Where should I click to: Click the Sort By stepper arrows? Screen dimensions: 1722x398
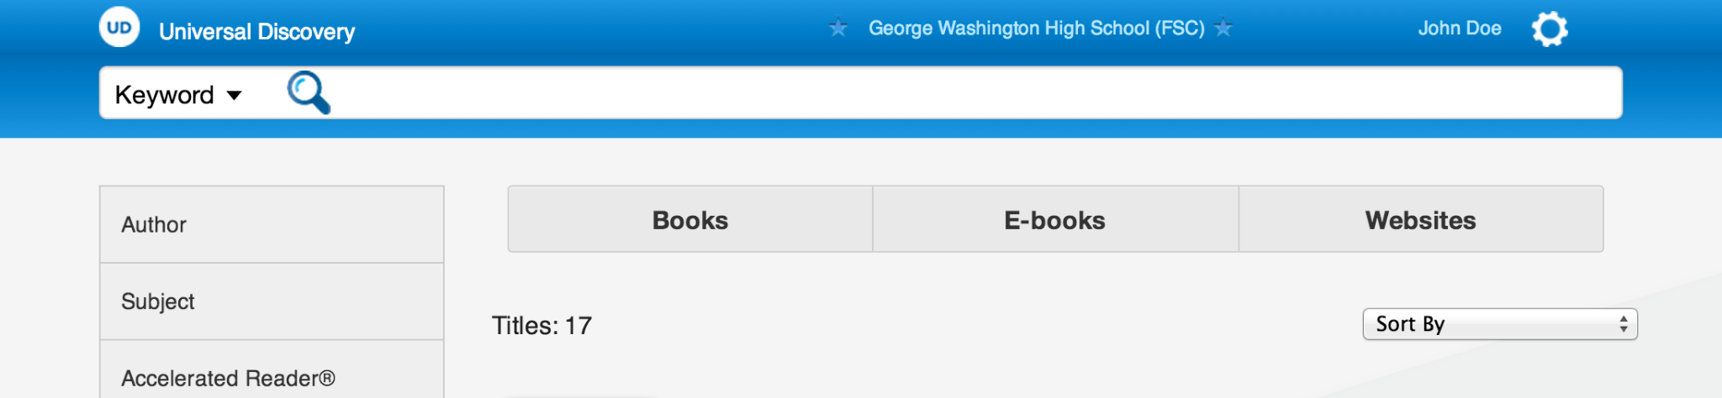click(1624, 324)
